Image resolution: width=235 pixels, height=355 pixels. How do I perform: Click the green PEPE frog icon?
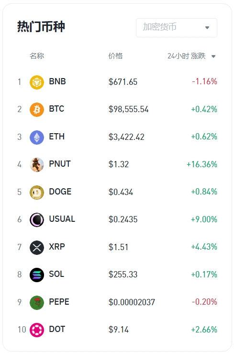pos(37,302)
